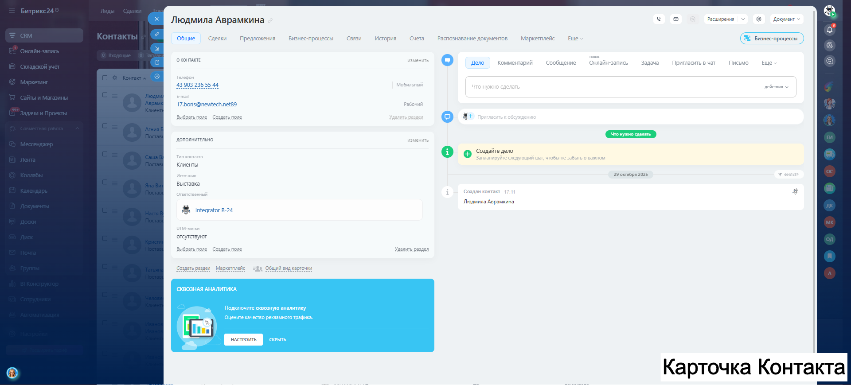
Task: Switch to the Сделки tab
Action: pos(217,39)
